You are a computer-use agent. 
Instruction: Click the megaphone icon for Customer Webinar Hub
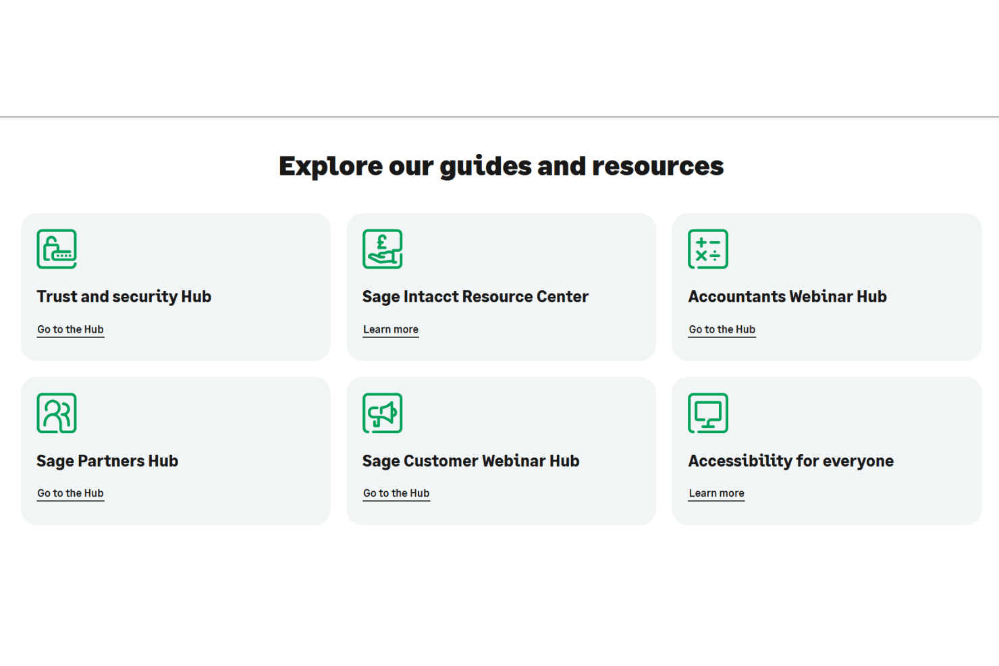tap(383, 413)
